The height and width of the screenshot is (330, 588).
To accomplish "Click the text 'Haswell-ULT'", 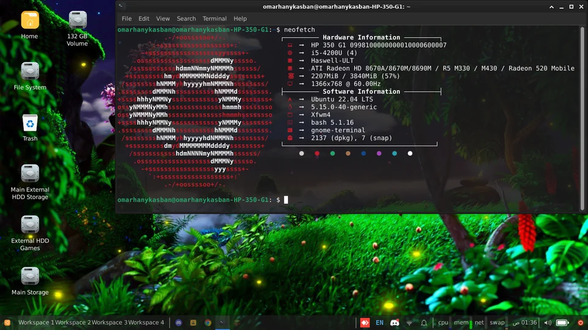I will (x=332, y=61).
